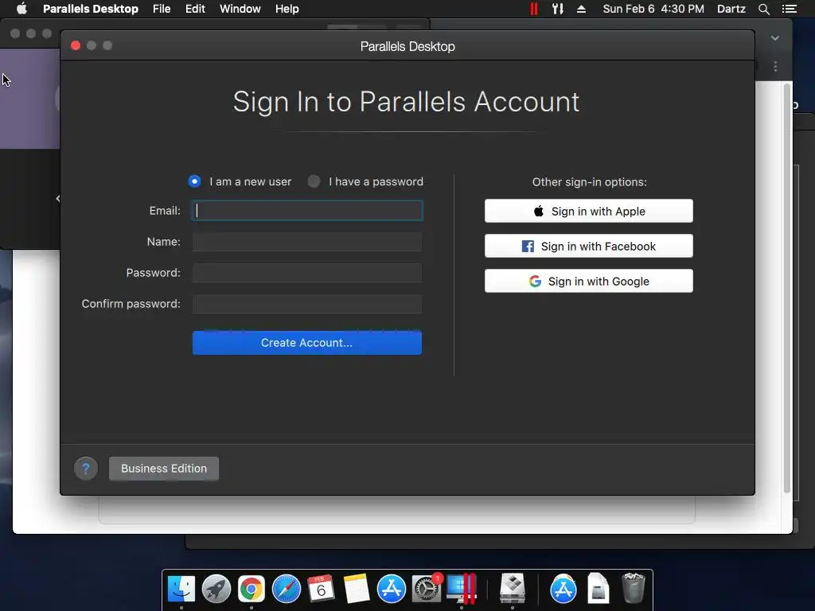Choose Sign in with Google

click(589, 281)
